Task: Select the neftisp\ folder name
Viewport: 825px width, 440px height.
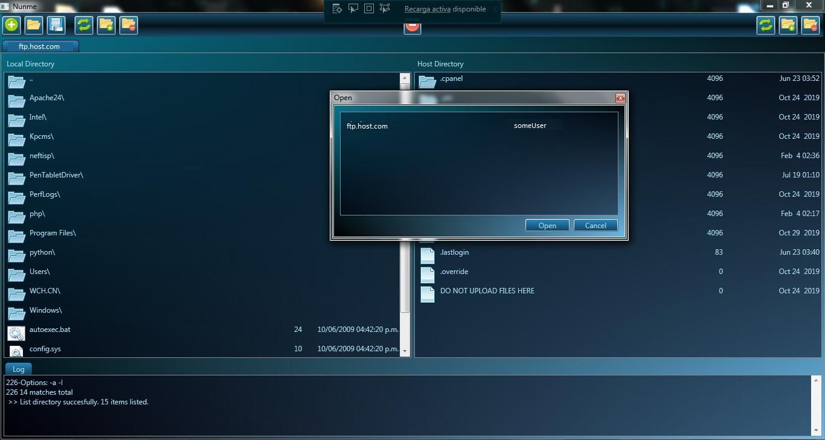Action: pos(42,155)
